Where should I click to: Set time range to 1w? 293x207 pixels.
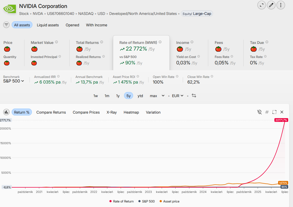click(x=95, y=96)
